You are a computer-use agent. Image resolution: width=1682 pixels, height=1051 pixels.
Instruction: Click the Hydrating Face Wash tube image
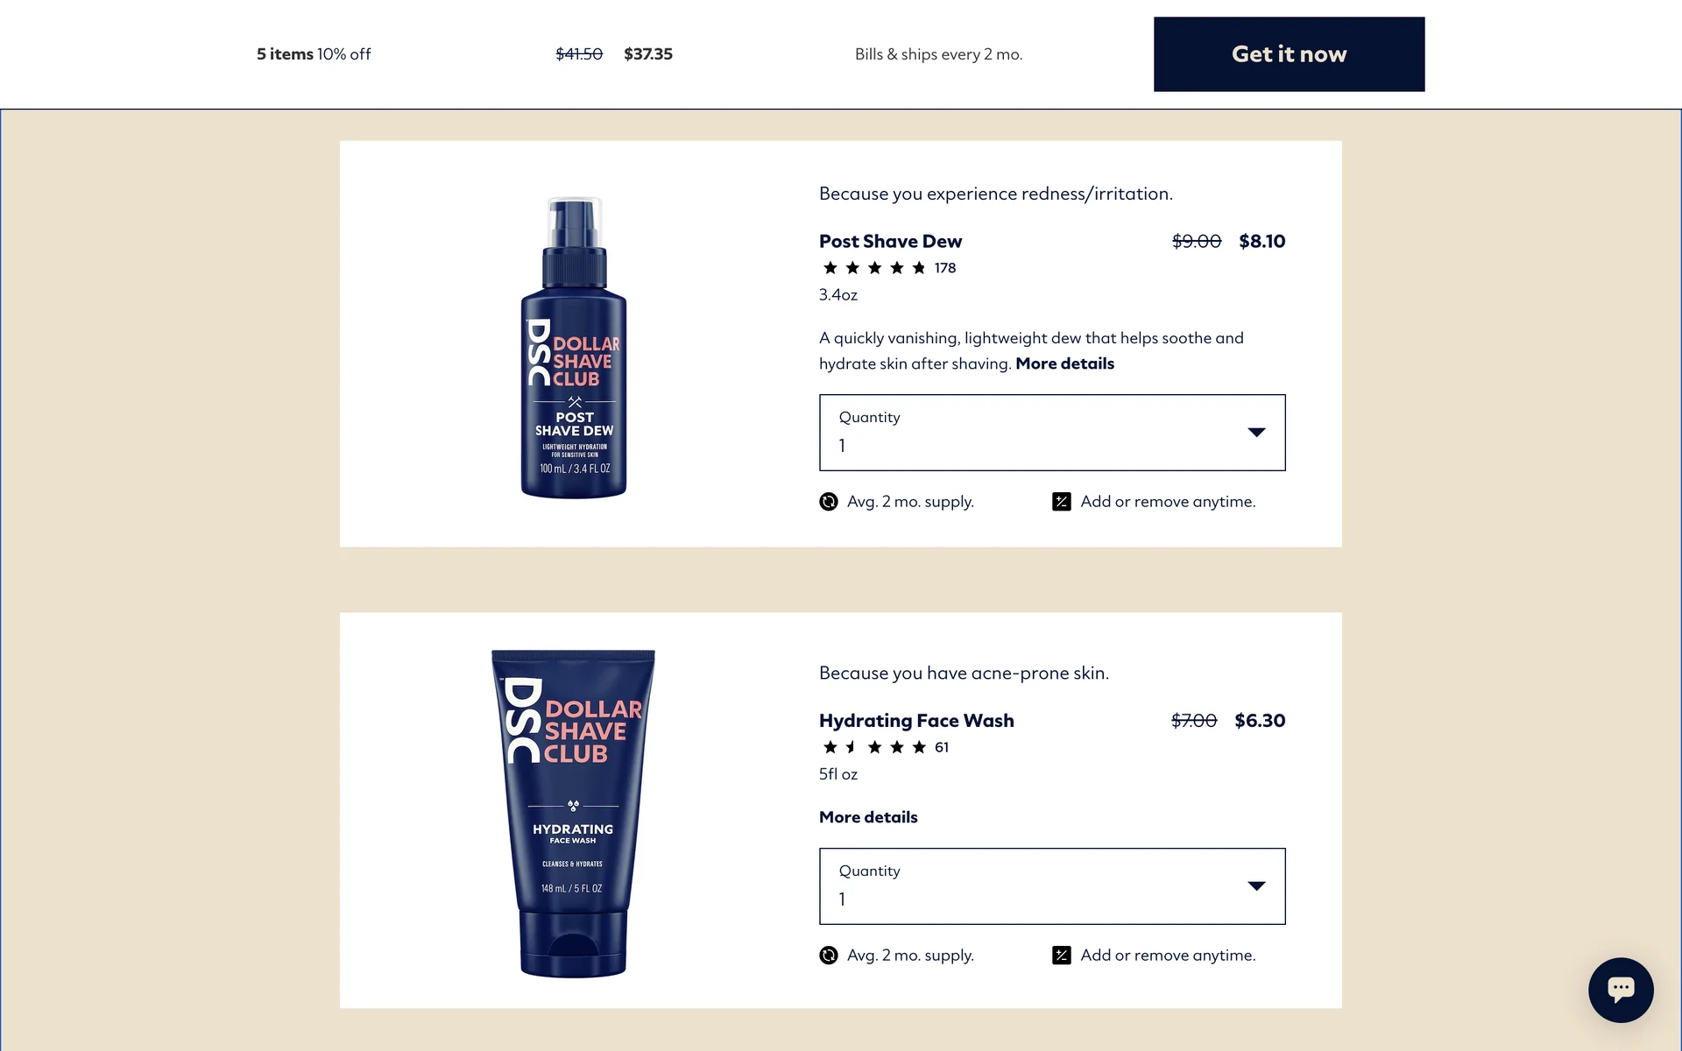573,814
